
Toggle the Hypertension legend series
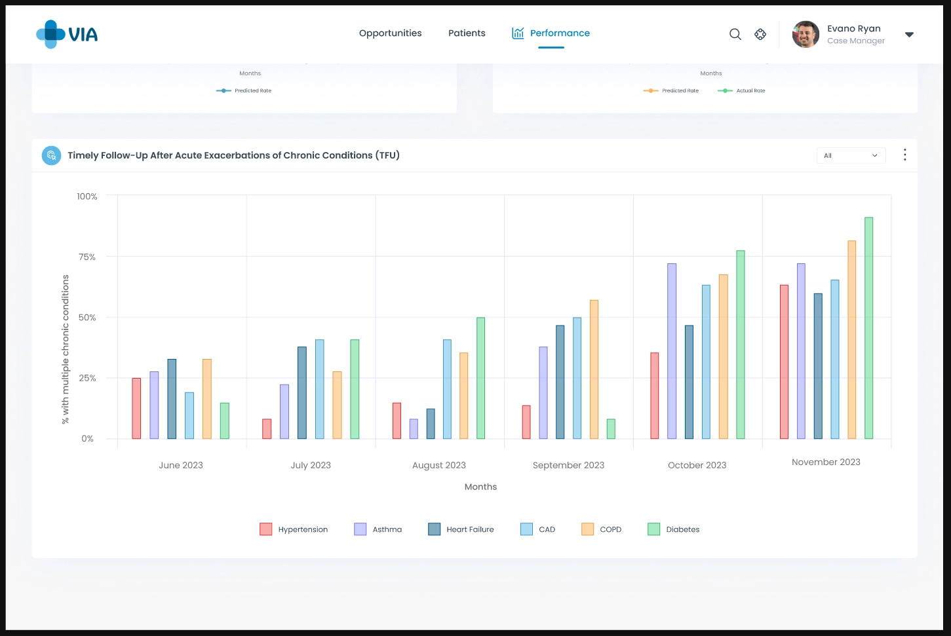tap(294, 529)
